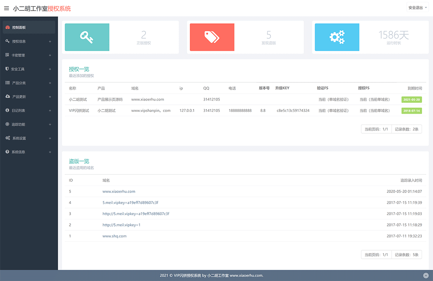433x281 pixels.
Task: Click the hamburger menu icon in header
Action: click(6, 8)
